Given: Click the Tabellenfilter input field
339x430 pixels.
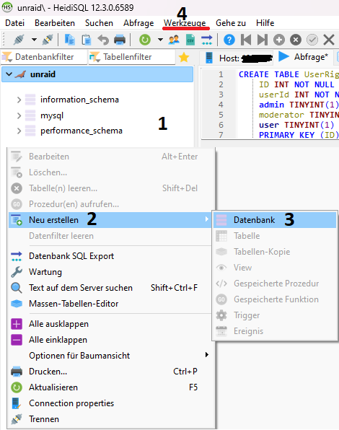Looking at the screenshot, I should click(x=131, y=57).
